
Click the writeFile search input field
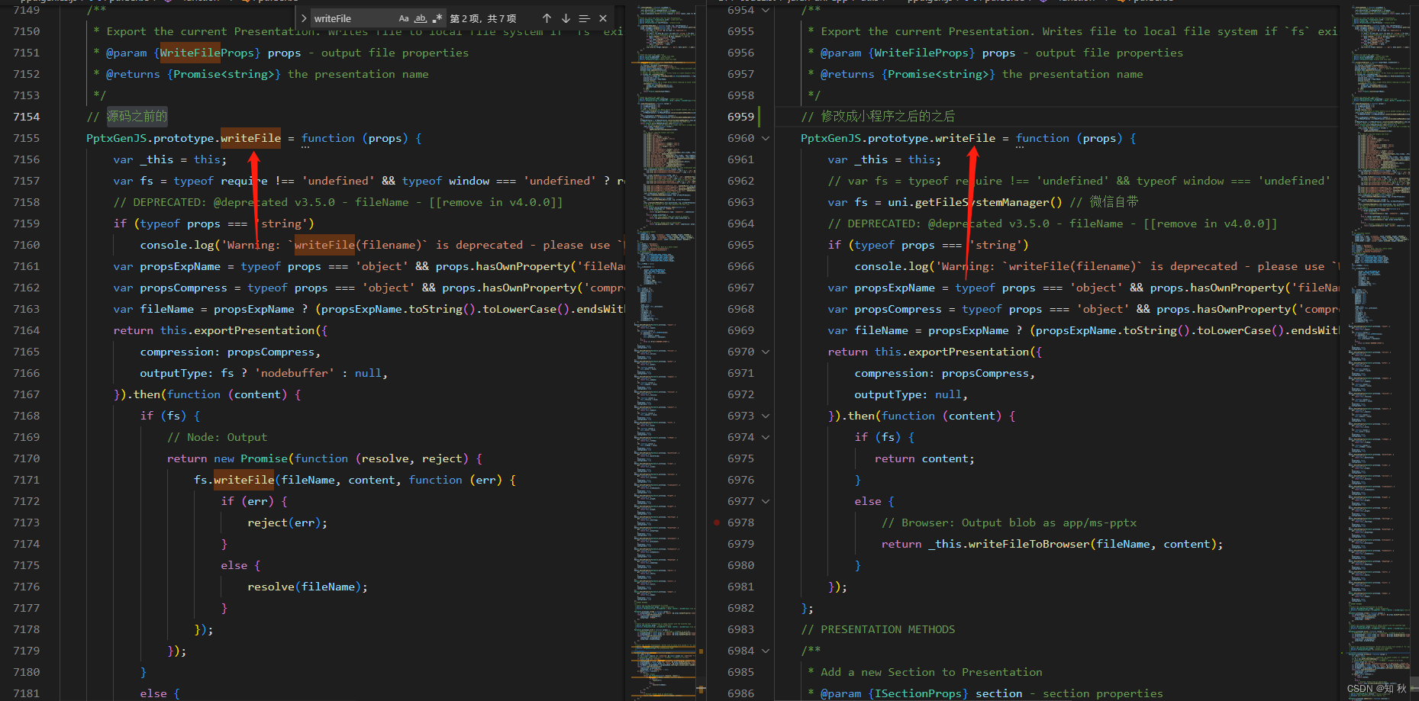pos(354,18)
